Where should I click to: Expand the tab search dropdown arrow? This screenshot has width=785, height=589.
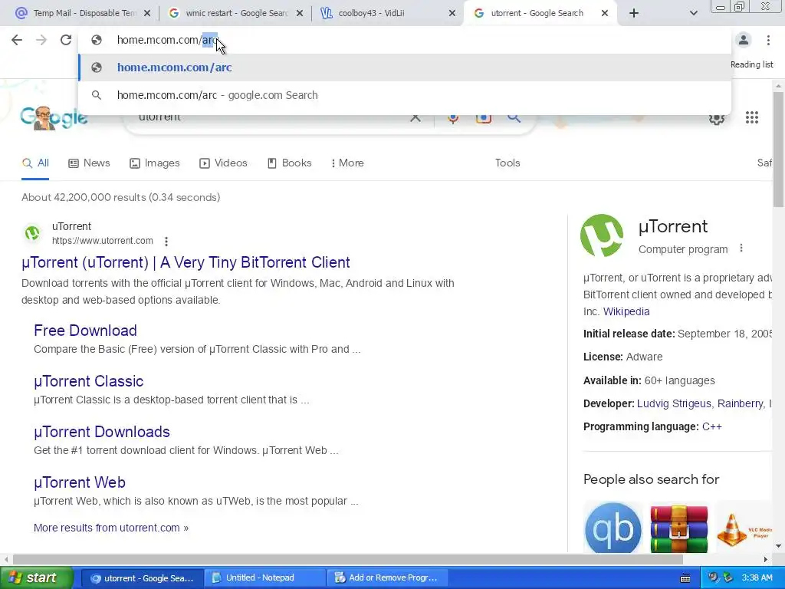coord(693,13)
